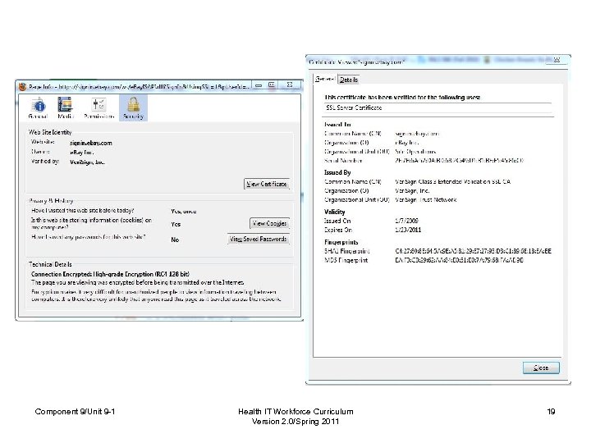Minimize the Page Info window

coord(259,85)
